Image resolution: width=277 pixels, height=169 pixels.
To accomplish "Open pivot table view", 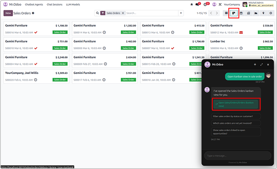I will (x=249, y=13).
